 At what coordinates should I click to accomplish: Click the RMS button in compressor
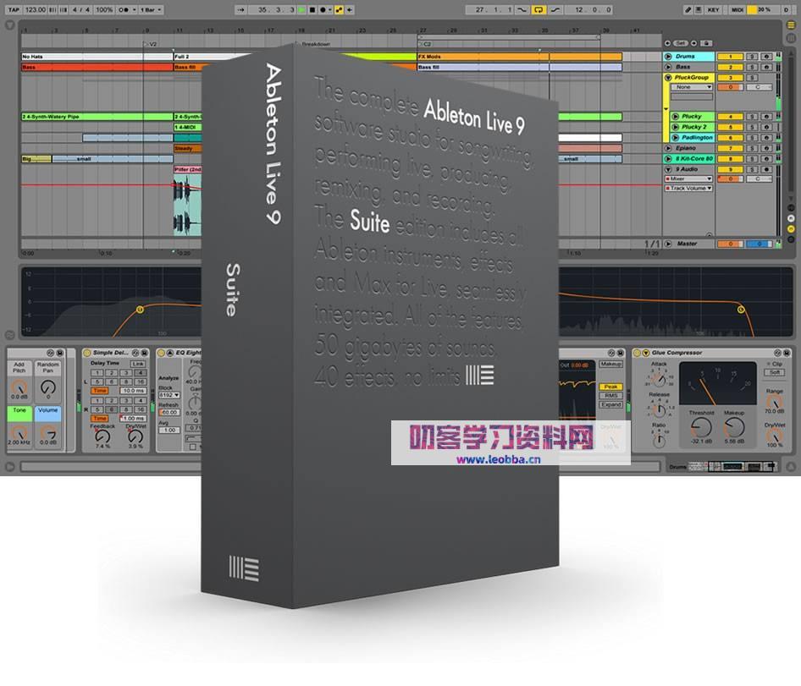pos(611,396)
